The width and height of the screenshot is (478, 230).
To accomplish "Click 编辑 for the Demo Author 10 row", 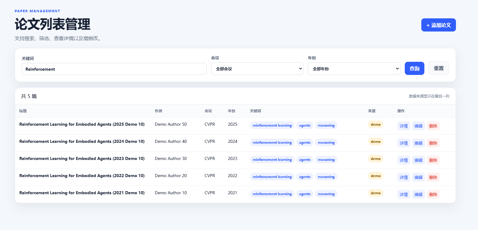I will coord(419,195).
